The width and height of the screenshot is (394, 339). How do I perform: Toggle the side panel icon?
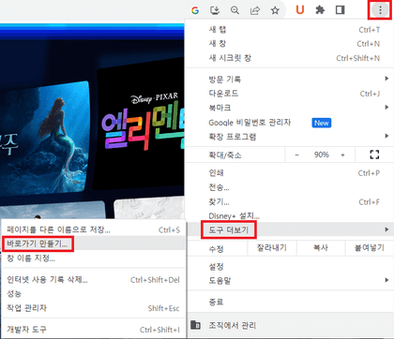click(x=340, y=10)
